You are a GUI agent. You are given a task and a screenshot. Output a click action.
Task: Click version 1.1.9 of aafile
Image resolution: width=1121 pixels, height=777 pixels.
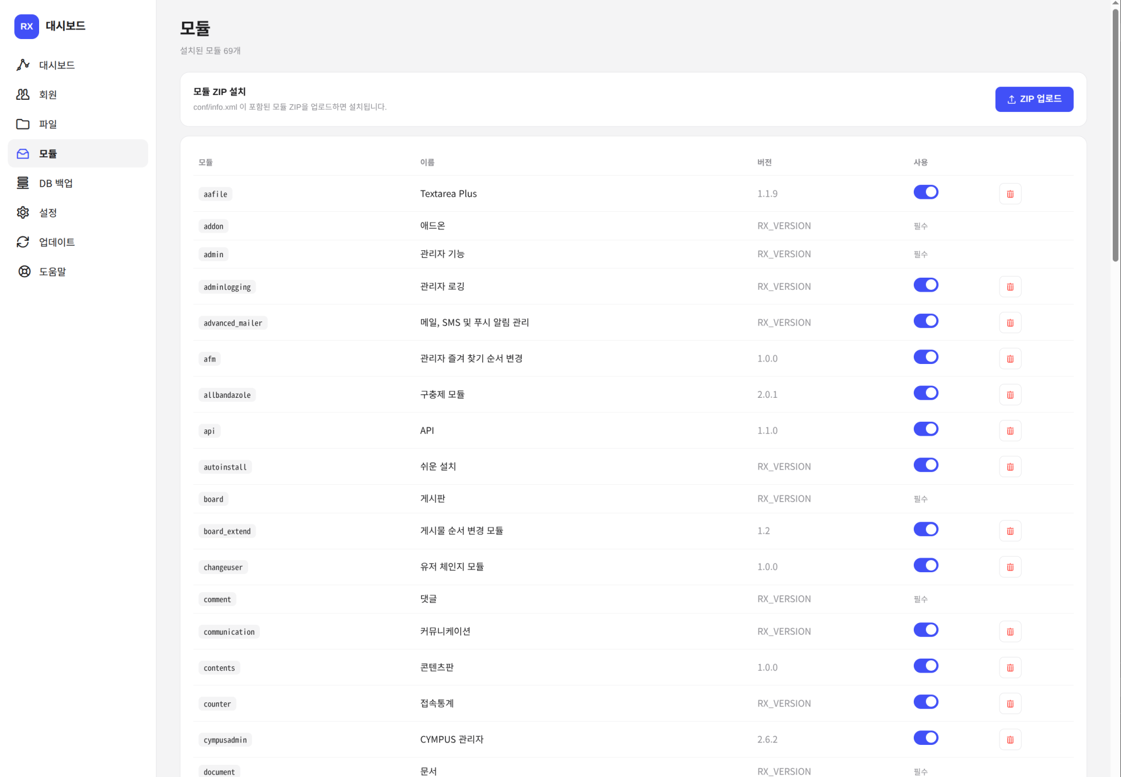tap(767, 194)
